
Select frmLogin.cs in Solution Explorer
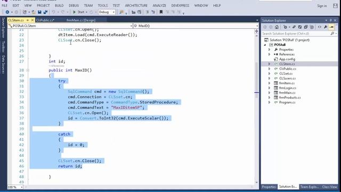(288, 88)
